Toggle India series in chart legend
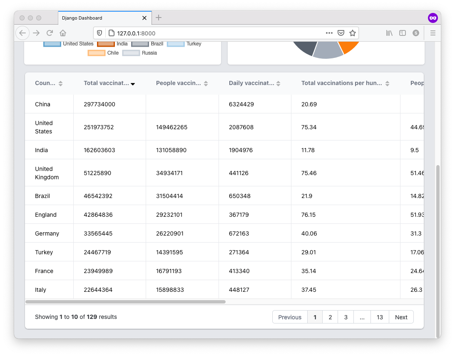 coord(112,44)
